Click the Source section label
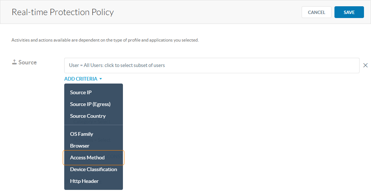The height and width of the screenshot is (191, 371). [x=27, y=63]
